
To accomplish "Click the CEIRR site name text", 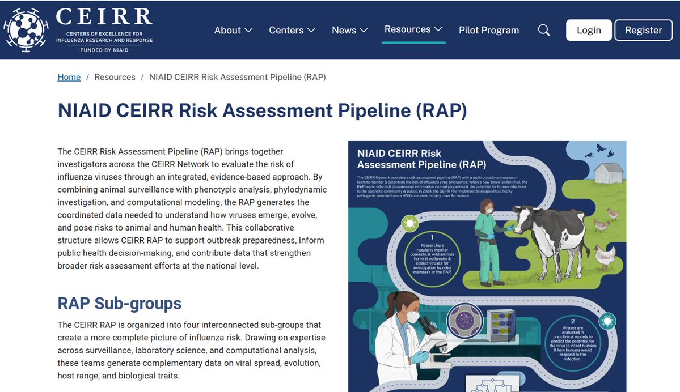I will (x=104, y=16).
